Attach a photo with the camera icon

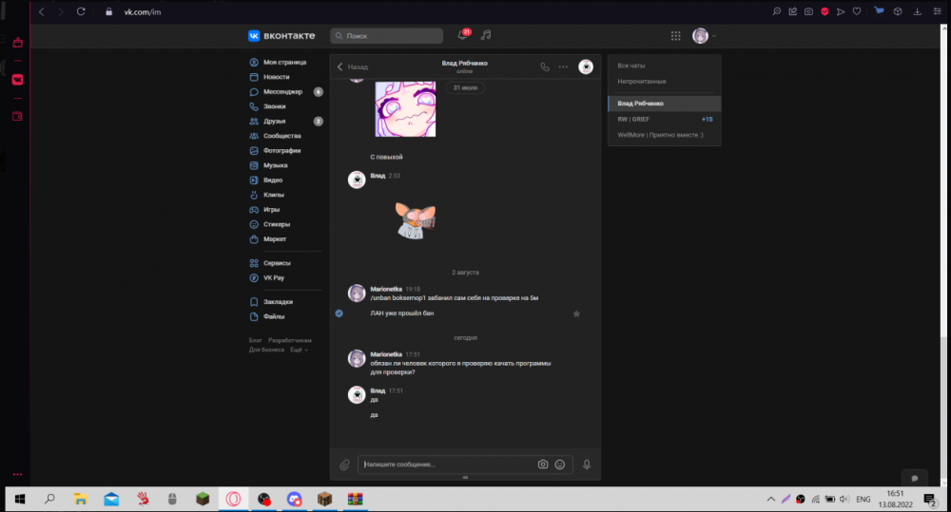(x=543, y=465)
